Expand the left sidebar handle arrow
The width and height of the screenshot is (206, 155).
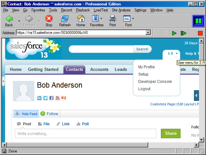tap(3, 81)
